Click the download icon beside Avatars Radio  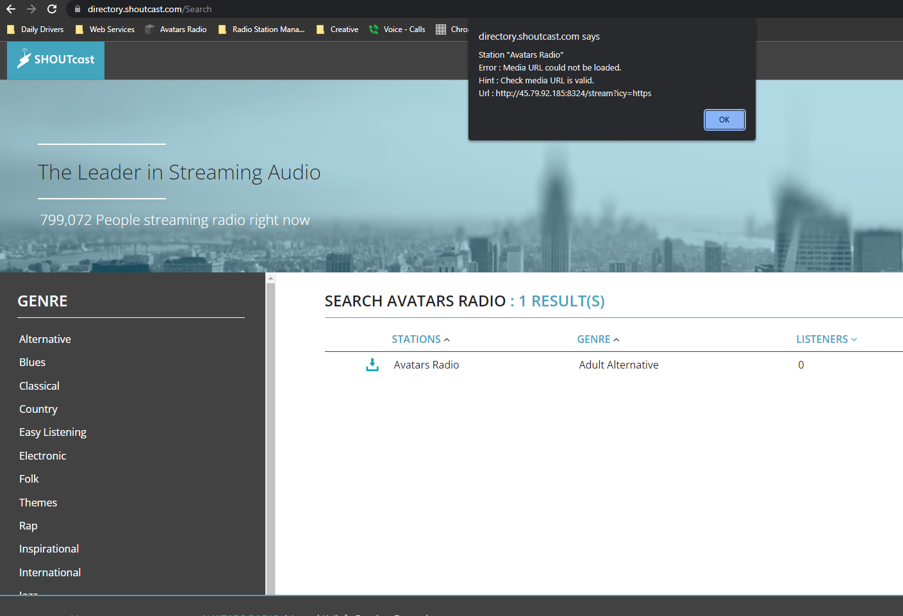tap(372, 365)
